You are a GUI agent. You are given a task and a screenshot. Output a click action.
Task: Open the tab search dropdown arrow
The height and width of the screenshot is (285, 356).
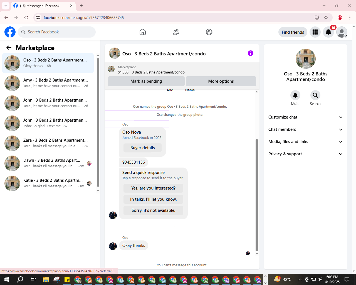[6, 6]
